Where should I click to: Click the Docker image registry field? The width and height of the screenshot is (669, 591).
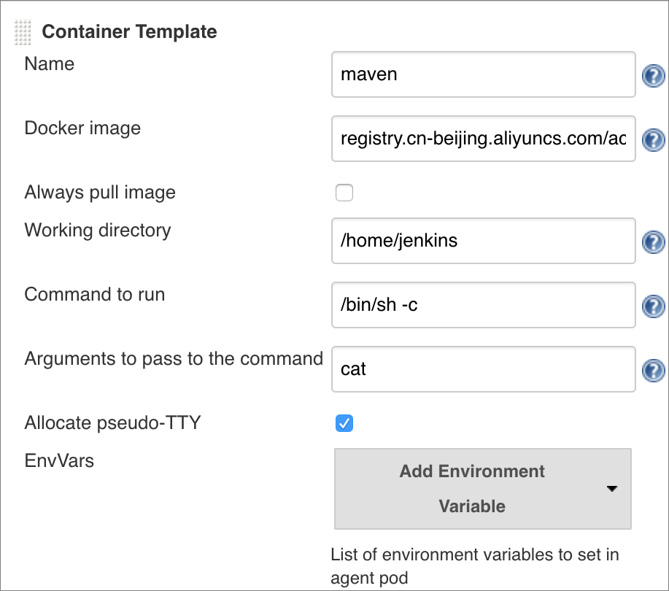point(484,139)
